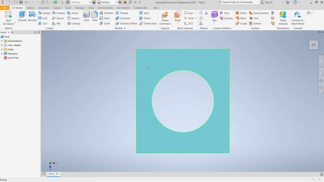Switch to the Inspect ribbon tab
324x182 pixels.
coord(57,8)
